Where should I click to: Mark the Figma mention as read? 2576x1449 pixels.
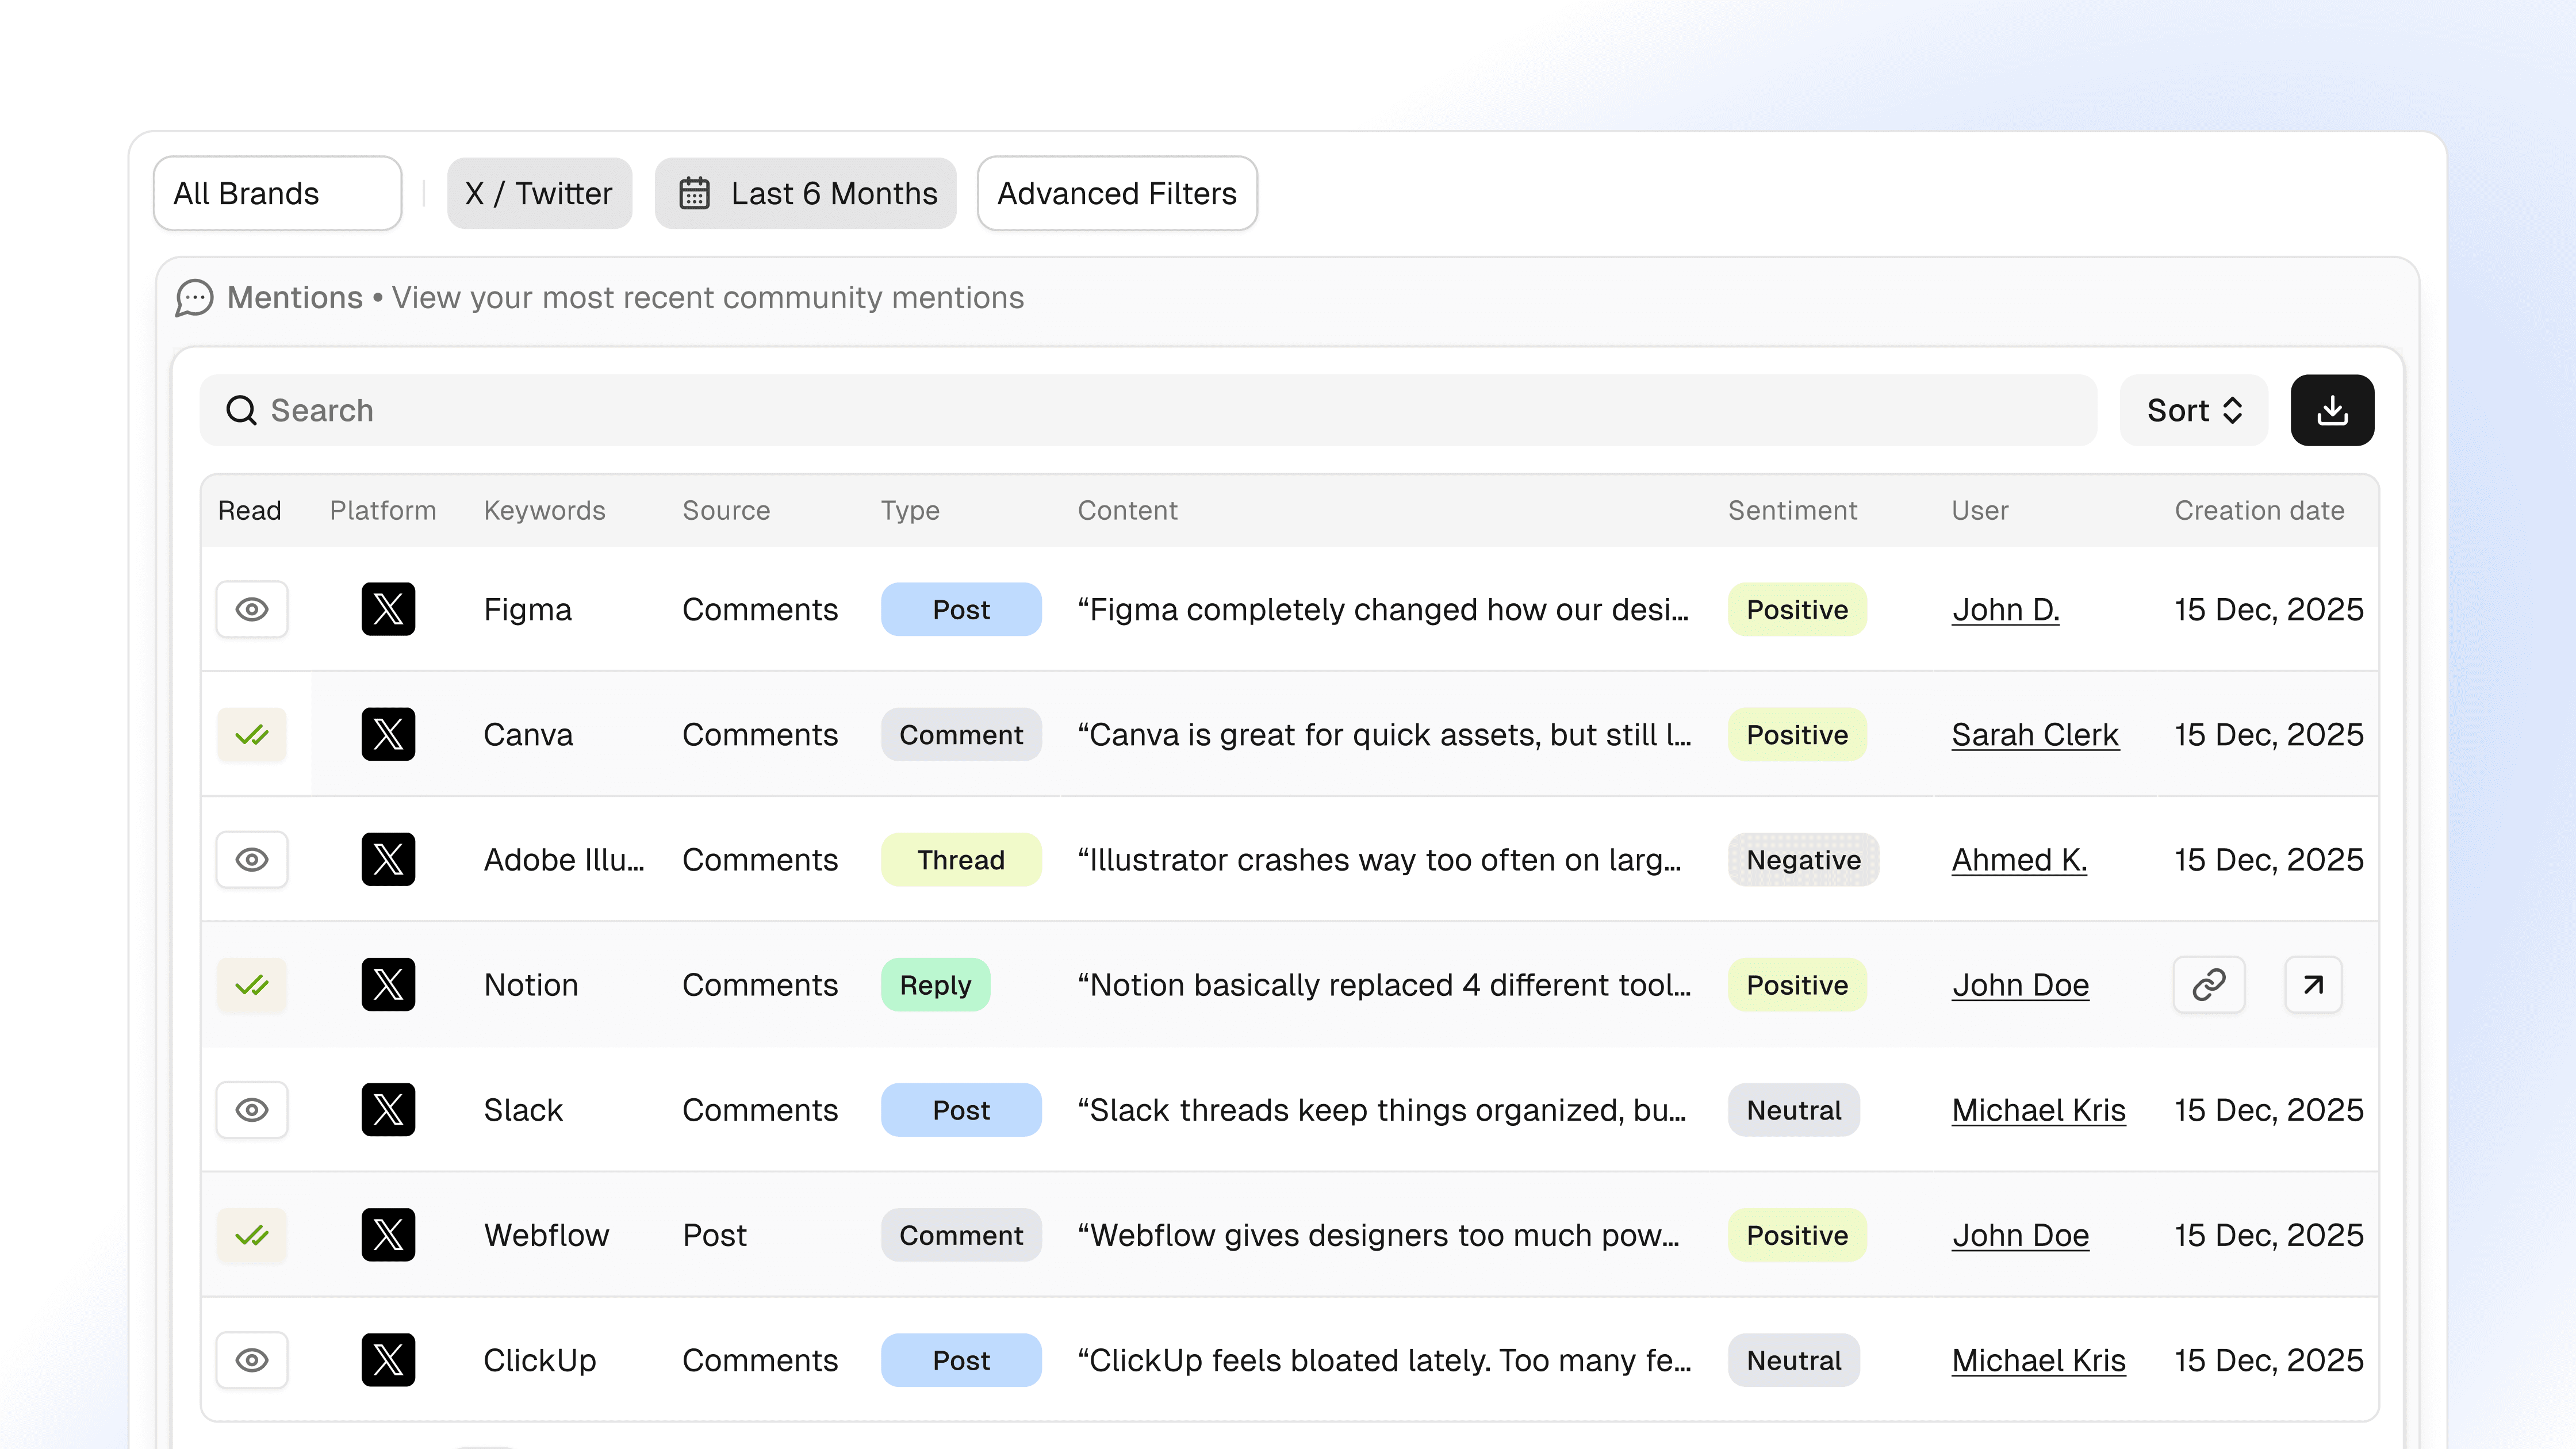(x=252, y=609)
